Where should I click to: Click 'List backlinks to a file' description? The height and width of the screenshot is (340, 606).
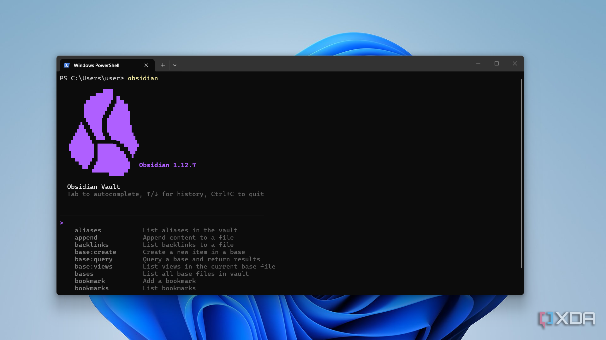pos(188,245)
